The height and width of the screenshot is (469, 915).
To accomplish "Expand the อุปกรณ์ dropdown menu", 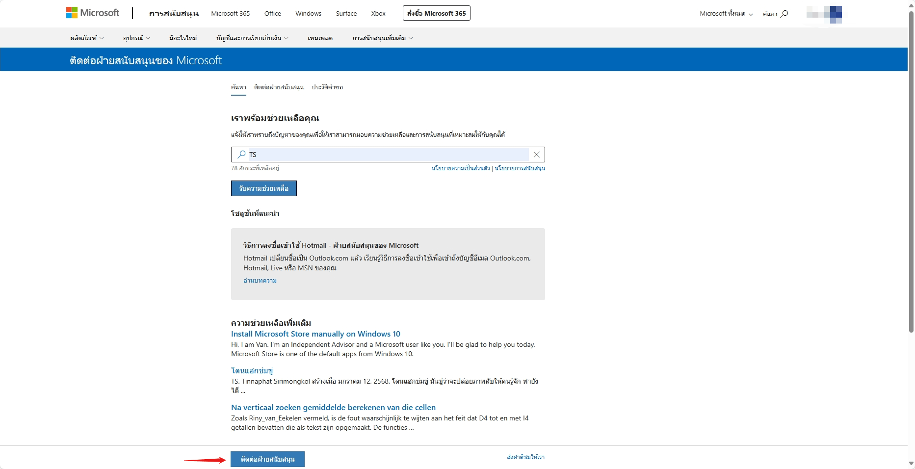I will tap(136, 38).
